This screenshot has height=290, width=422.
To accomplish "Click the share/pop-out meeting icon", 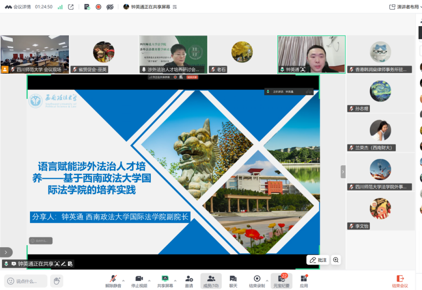I will click(71, 7).
